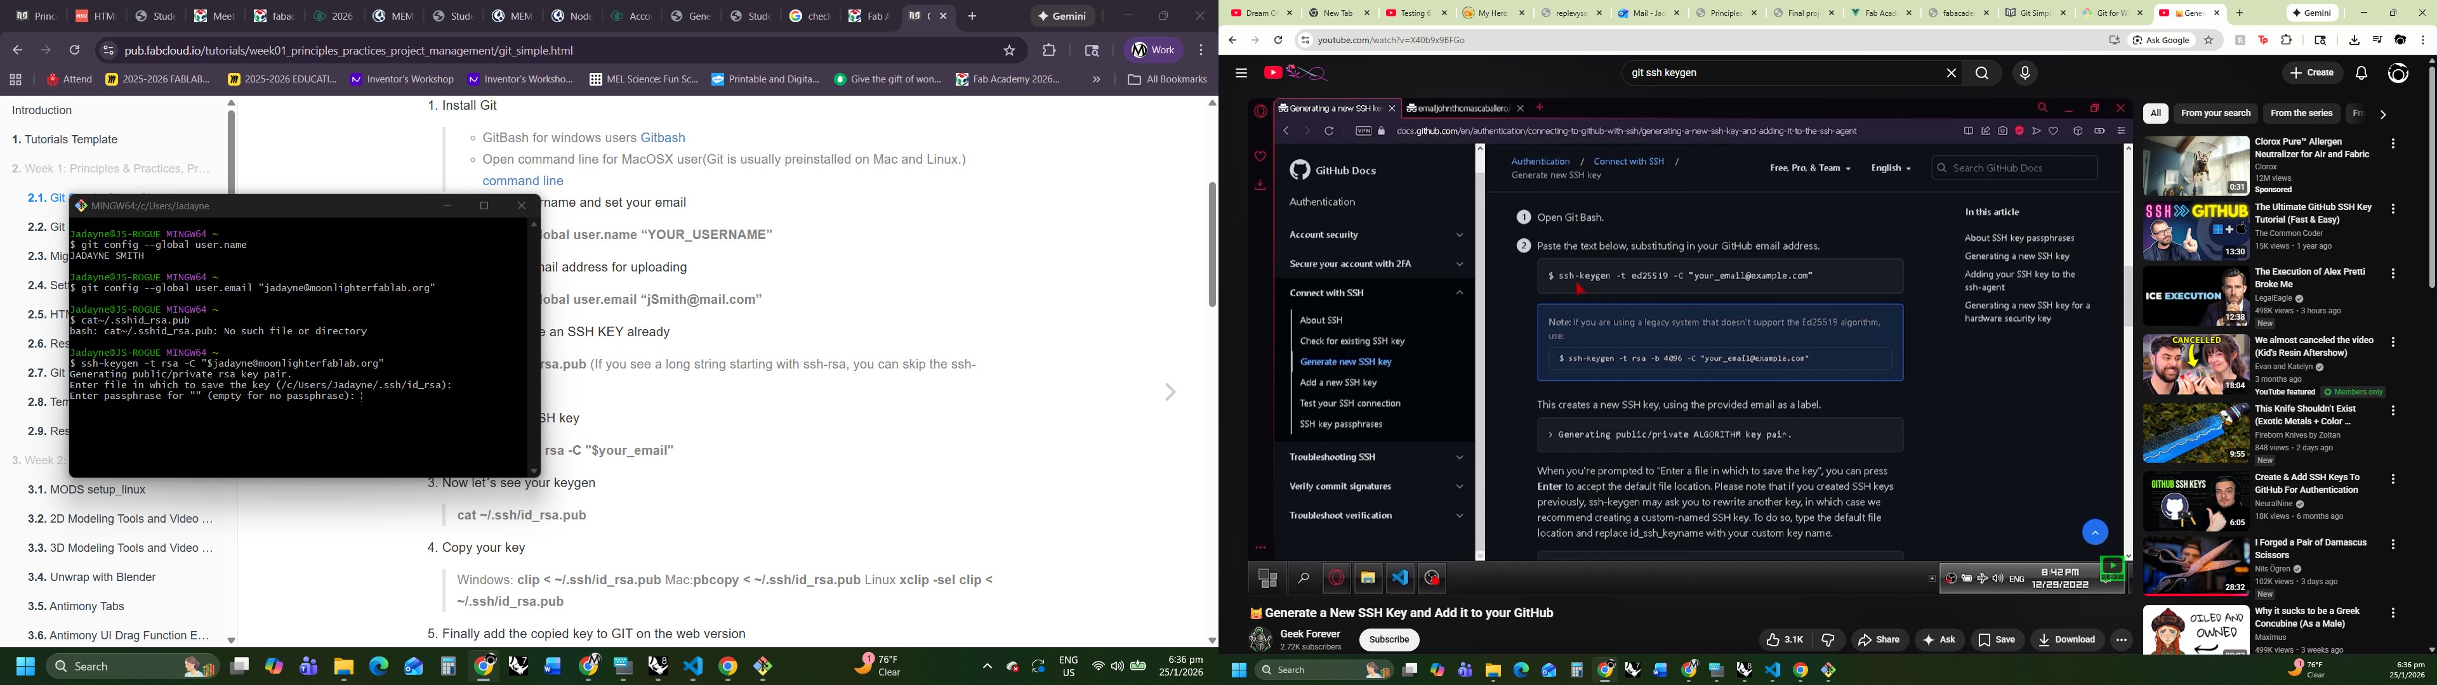Save the video to a playlist
Image resolution: width=2437 pixels, height=685 pixels.
point(1997,639)
